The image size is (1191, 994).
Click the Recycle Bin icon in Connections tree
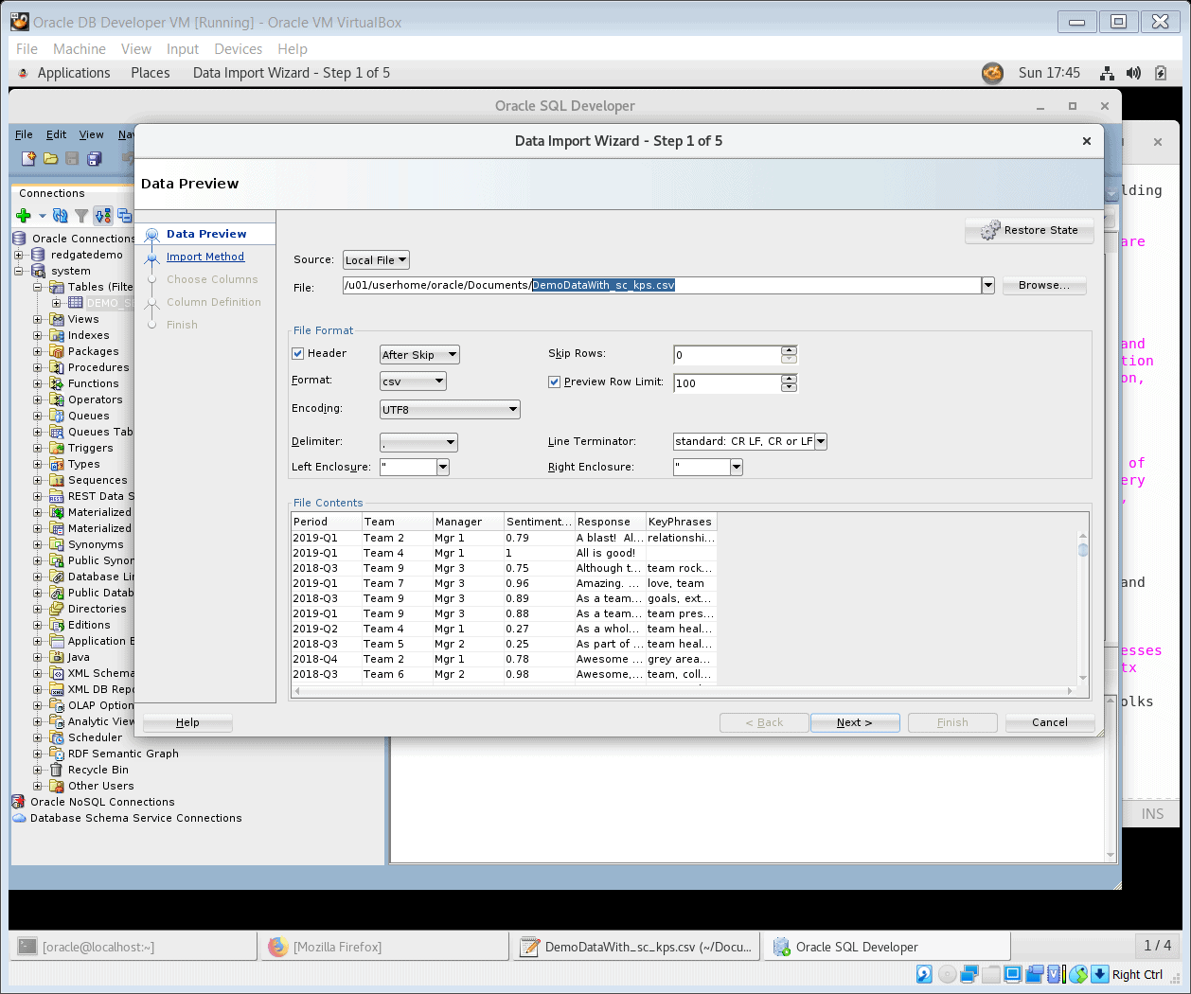[x=56, y=770]
